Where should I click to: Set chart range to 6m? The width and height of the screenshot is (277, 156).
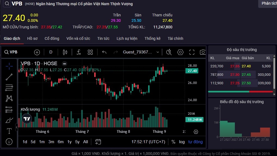[60, 142]
